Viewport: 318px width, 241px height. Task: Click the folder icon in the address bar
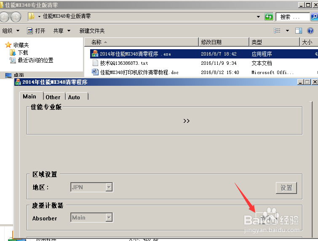tap(31, 16)
